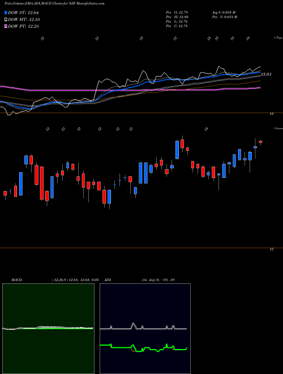283x374 pixels.
Task: Click the 'ADX' panel heading
Action: tap(108, 280)
